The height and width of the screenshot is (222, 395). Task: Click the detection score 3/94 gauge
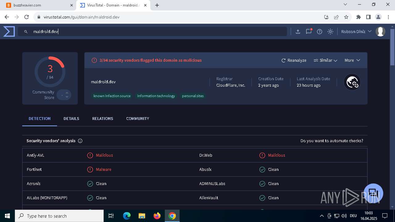pyautogui.click(x=50, y=72)
